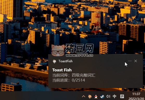The image size is (145, 100).
Task: Click the 当前进度：0/2514 progress text
Action: 69,80
